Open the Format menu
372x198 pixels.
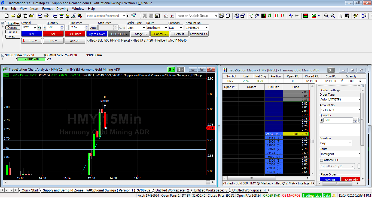47,9
